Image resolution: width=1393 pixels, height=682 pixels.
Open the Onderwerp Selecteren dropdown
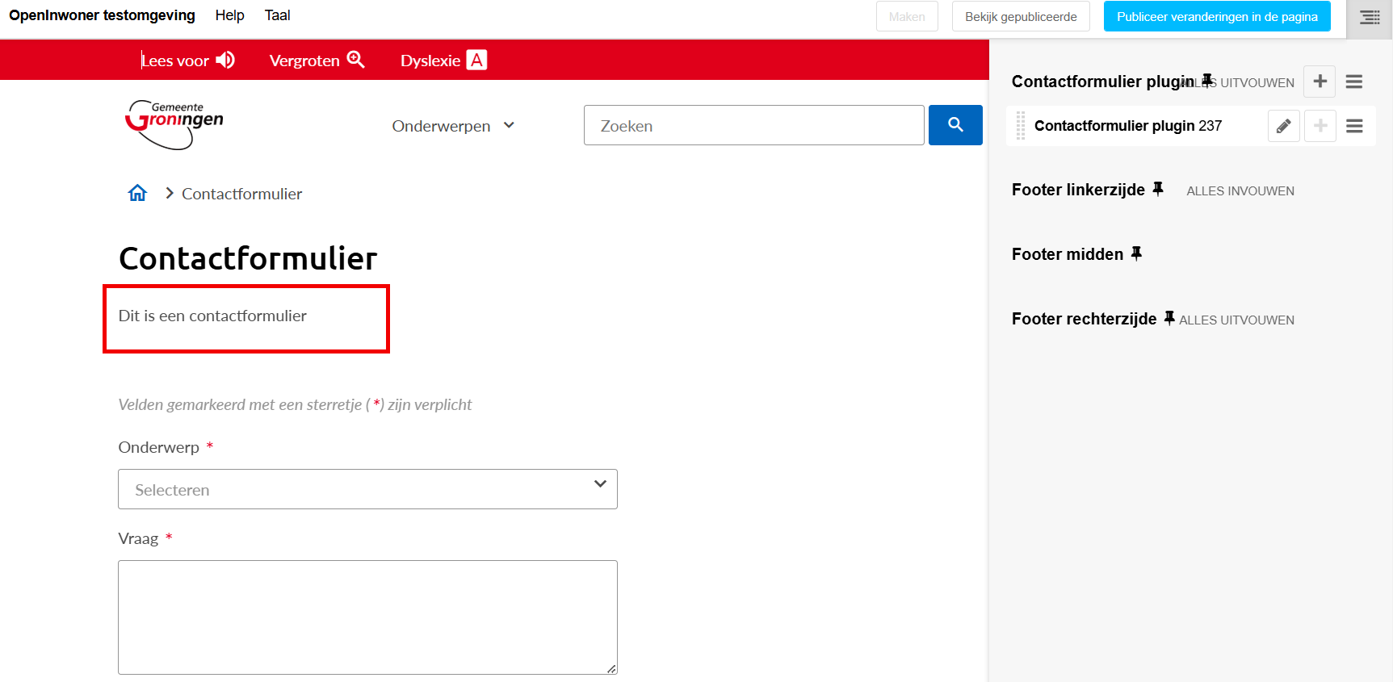point(367,489)
